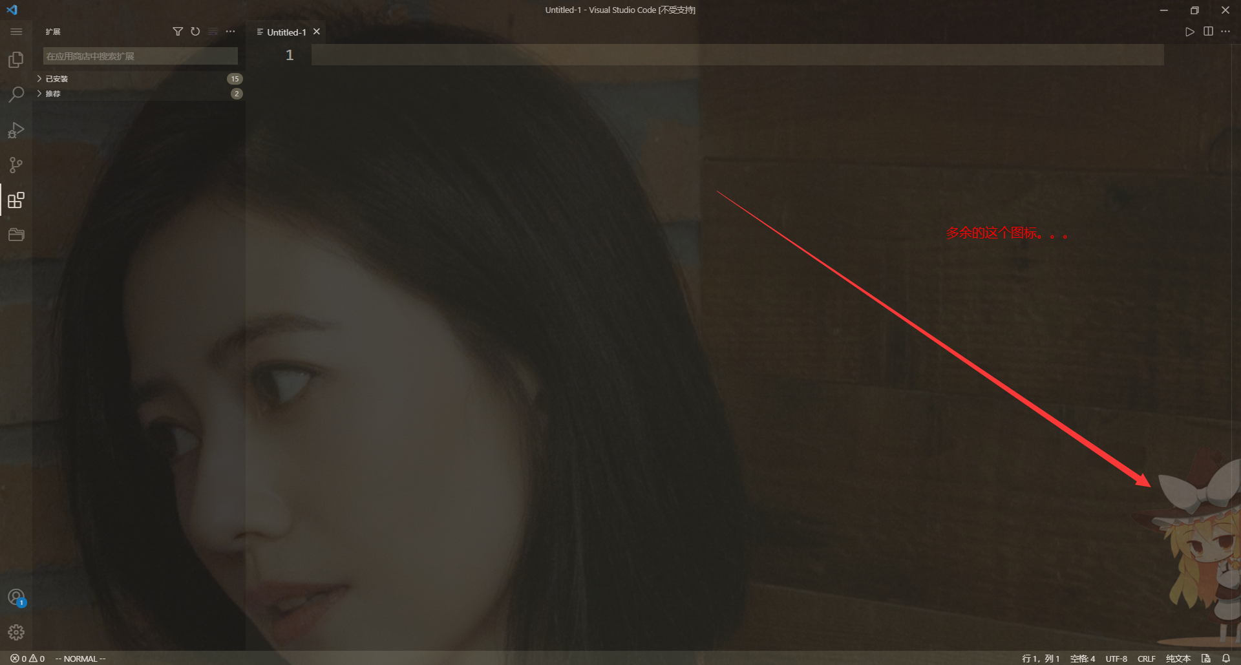Open problems panel via errors and warnings indicator

(27, 659)
